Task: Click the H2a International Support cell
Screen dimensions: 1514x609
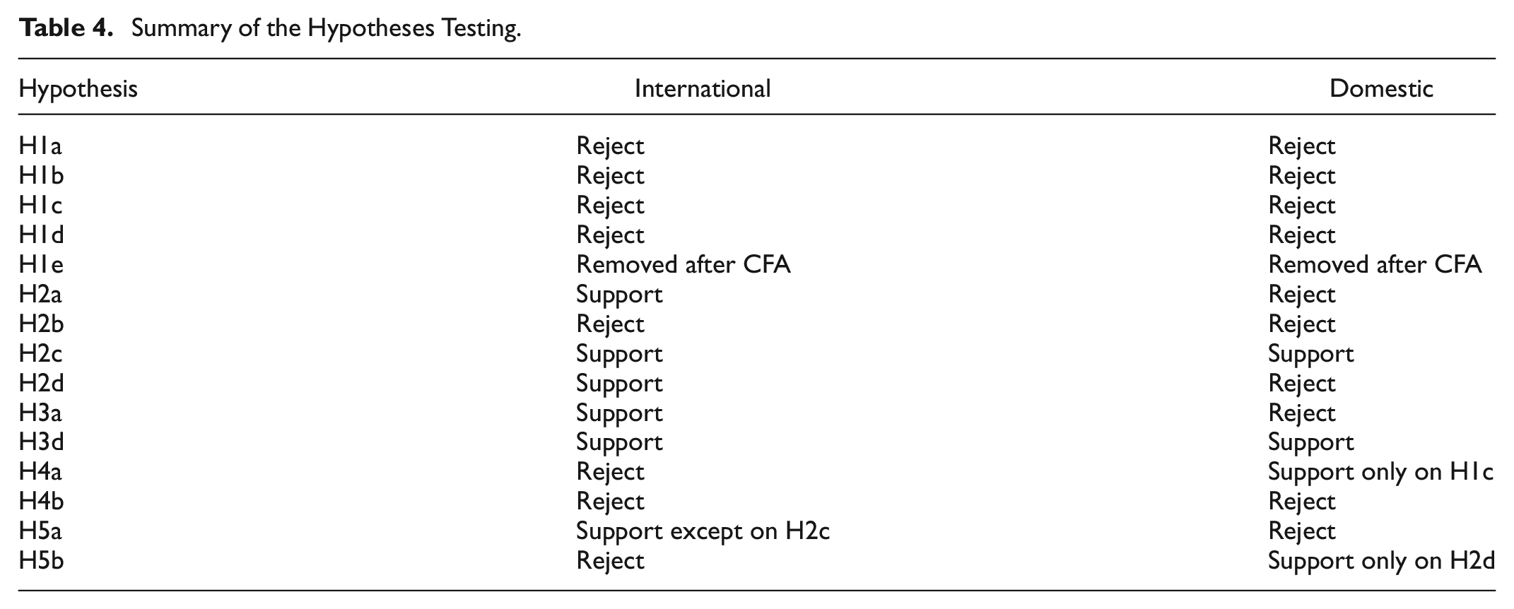Action: pyautogui.click(x=619, y=295)
